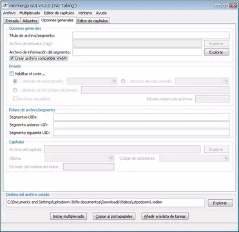Click the mkvmerge app icon in title bar
239x232 pixels.
(5, 5)
